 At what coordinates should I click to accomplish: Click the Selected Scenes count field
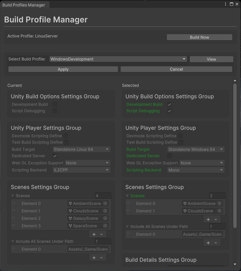tap(217, 196)
